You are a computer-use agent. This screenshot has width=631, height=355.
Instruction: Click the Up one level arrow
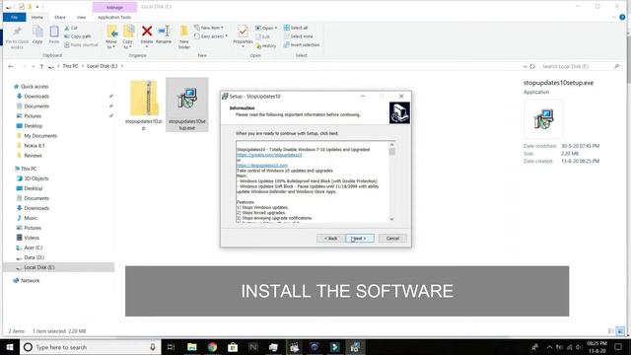(41, 66)
